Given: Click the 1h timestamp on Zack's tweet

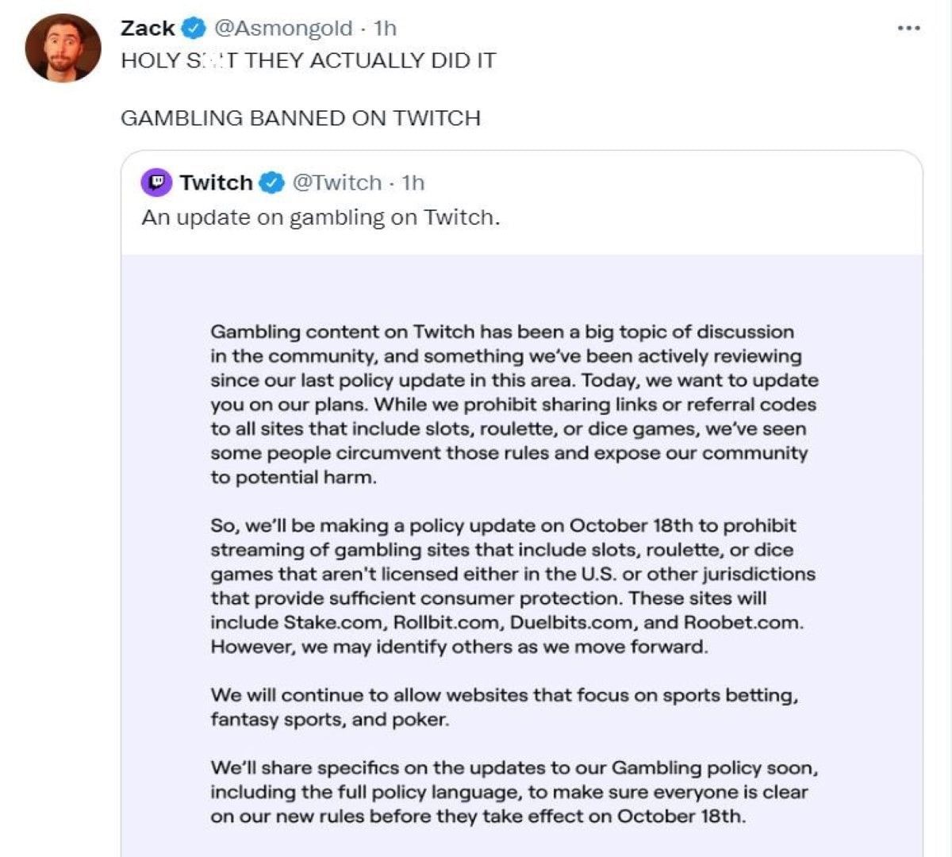Looking at the screenshot, I should pyautogui.click(x=386, y=27).
